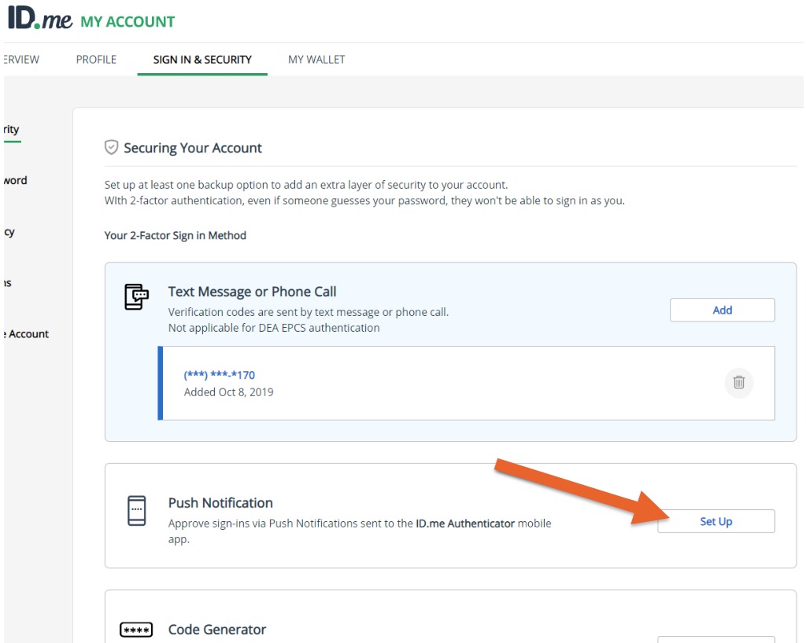806x643 pixels.
Task: Open the Profile tab
Action: (x=96, y=60)
